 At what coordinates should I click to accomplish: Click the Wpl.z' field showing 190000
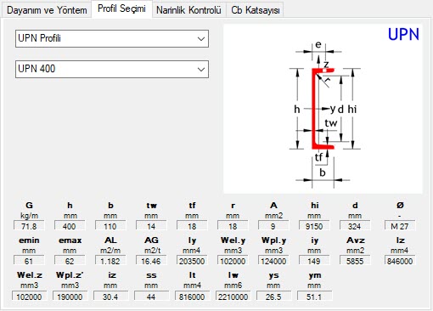[x=70, y=297]
